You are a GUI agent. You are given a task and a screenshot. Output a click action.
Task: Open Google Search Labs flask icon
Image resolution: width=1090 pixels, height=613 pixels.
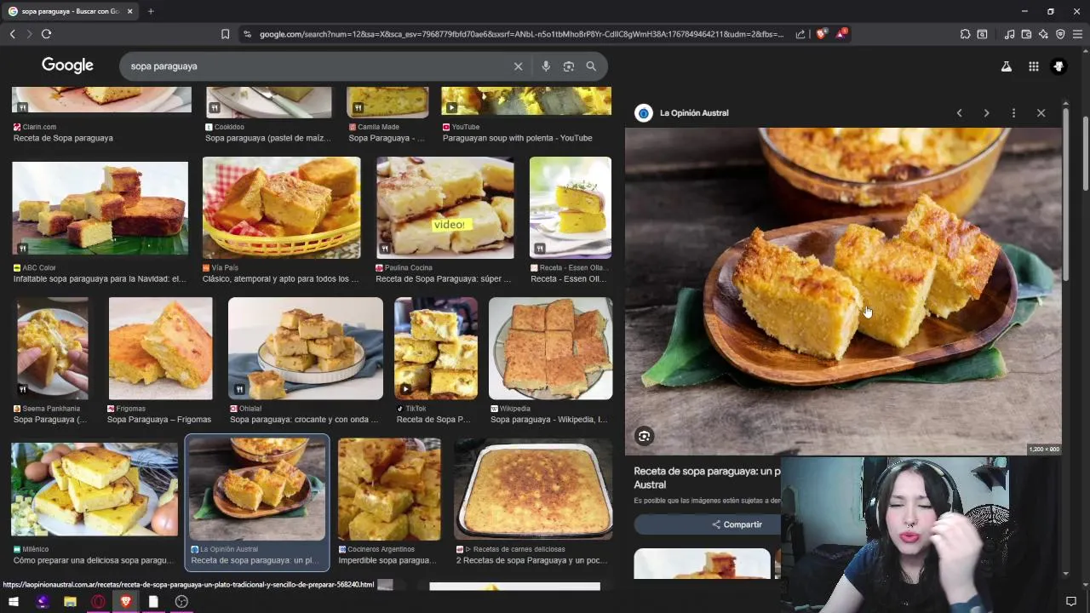[1007, 66]
